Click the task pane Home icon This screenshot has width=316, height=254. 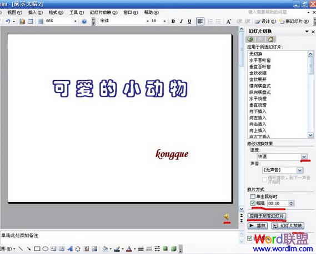(x=271, y=39)
